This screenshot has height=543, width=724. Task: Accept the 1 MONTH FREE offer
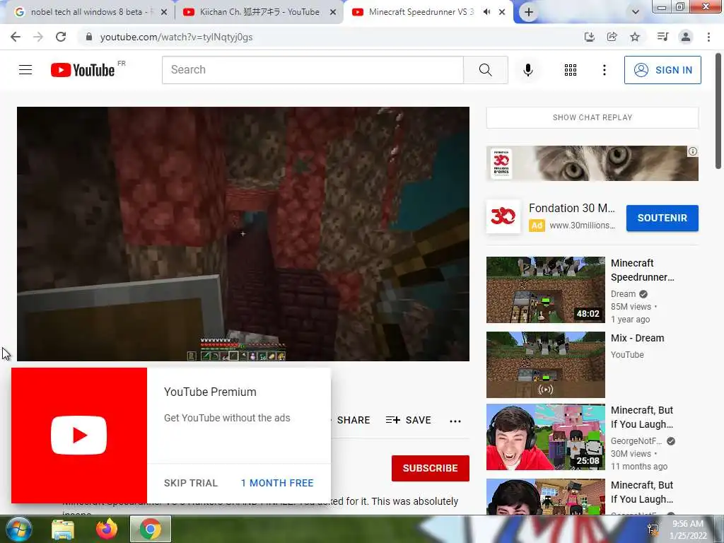[277, 483]
